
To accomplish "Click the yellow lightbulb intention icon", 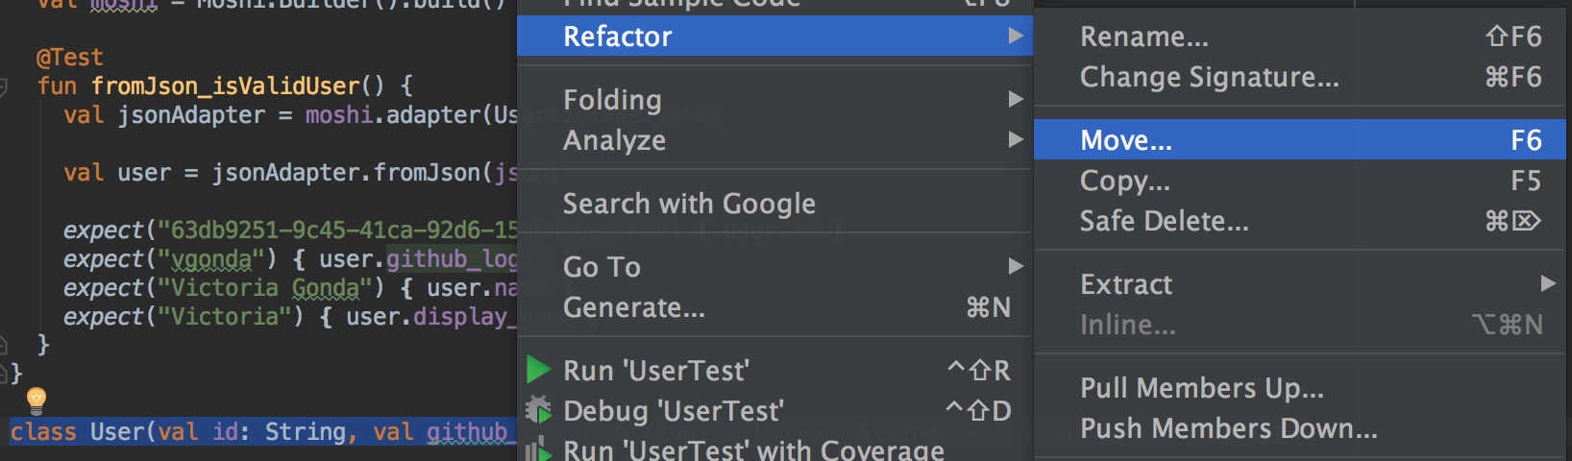I will (37, 399).
